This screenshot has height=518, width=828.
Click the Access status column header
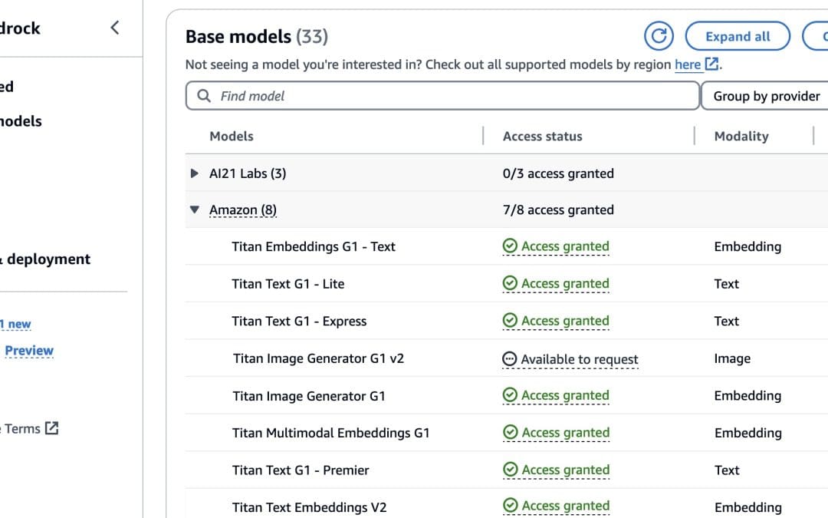[x=542, y=136]
